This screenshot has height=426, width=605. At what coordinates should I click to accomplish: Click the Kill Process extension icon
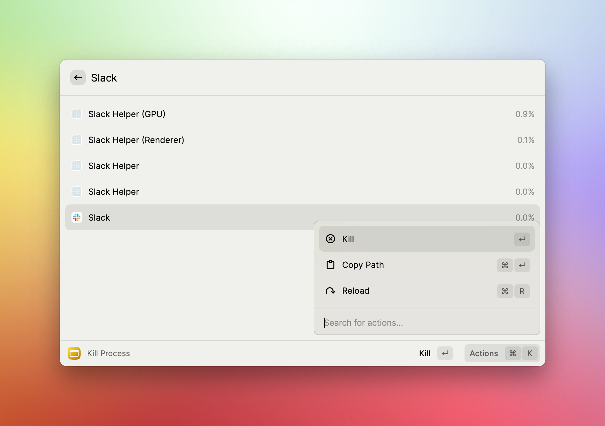pyautogui.click(x=74, y=353)
